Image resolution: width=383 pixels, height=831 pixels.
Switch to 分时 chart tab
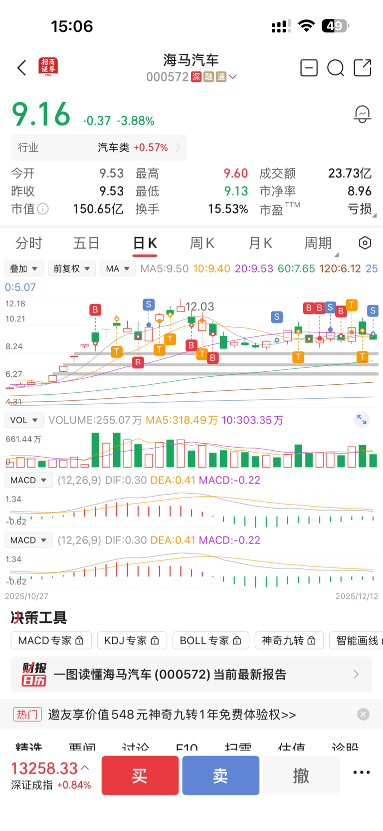pos(29,243)
